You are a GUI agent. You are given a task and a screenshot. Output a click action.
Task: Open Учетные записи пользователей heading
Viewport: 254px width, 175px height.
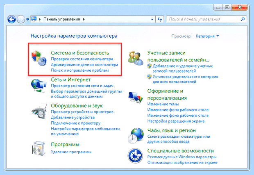coord(178,57)
